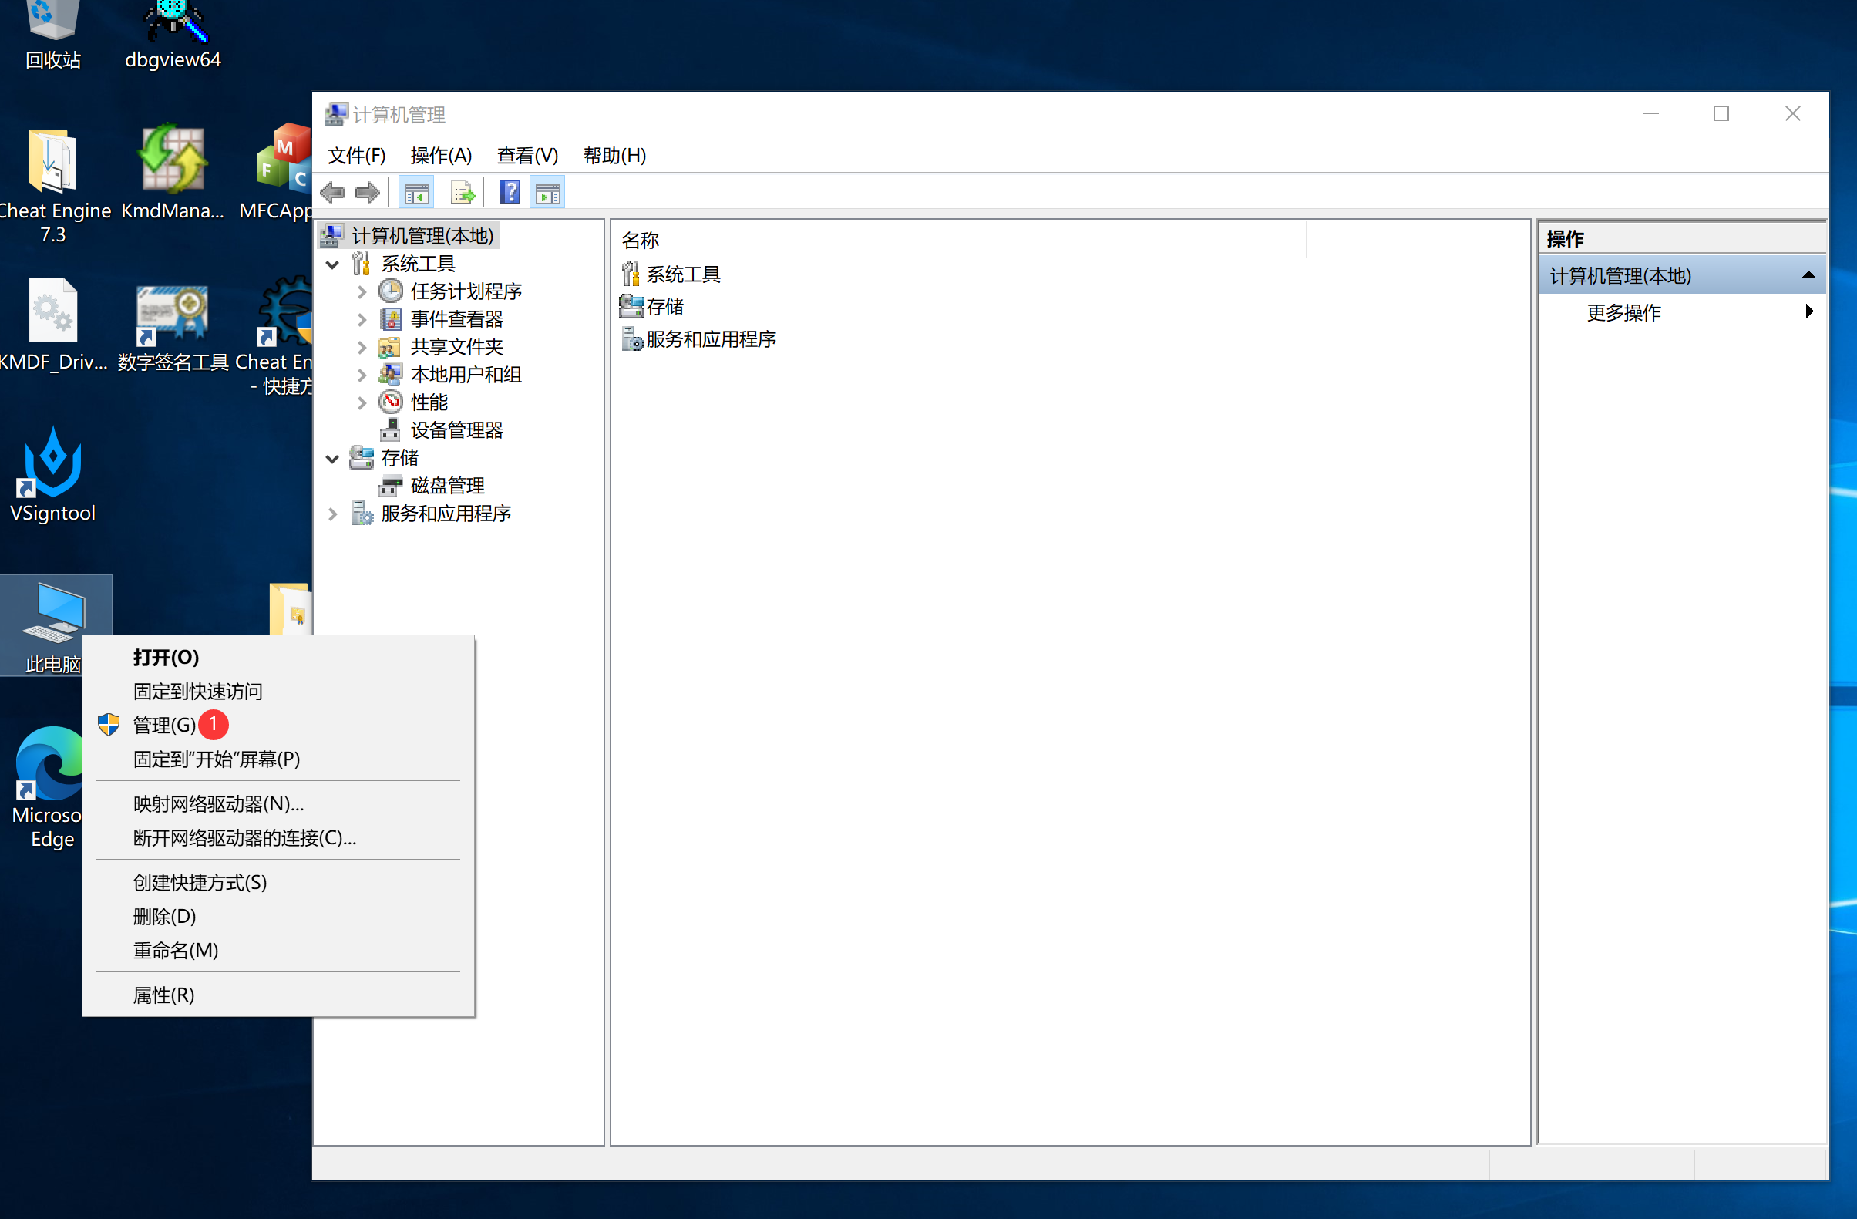Select 设备管理器 in the tree
This screenshot has height=1219, width=1857.
pos(456,430)
